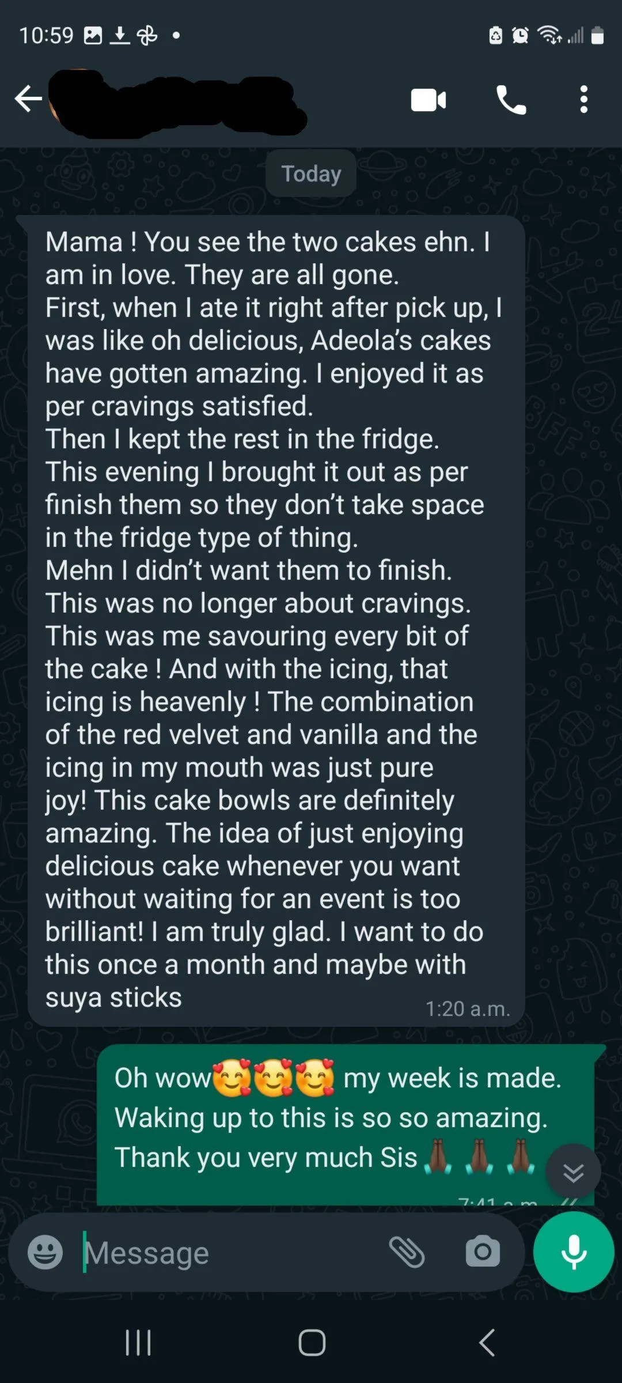This screenshot has width=622, height=1383.
Task: Select the long cake review message bubble
Action: coord(276,621)
